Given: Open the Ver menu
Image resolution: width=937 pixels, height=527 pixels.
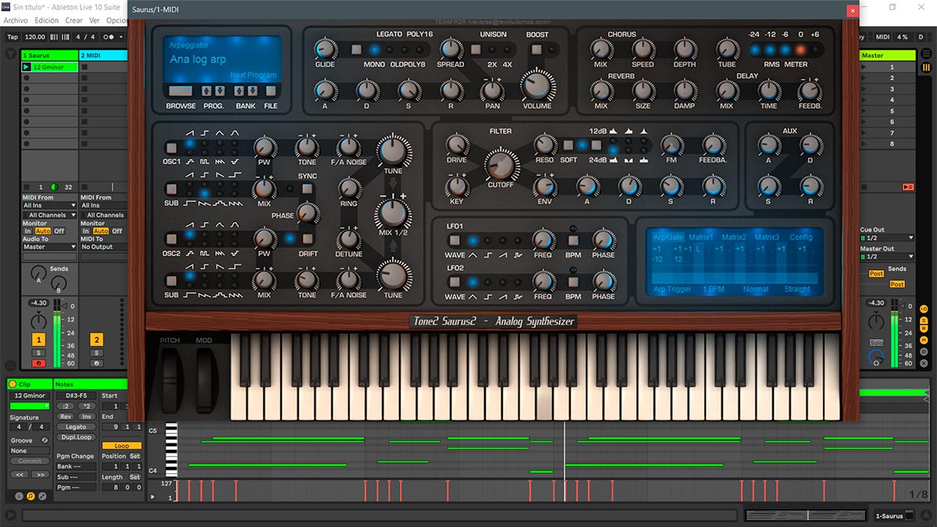Looking at the screenshot, I should coord(94,20).
